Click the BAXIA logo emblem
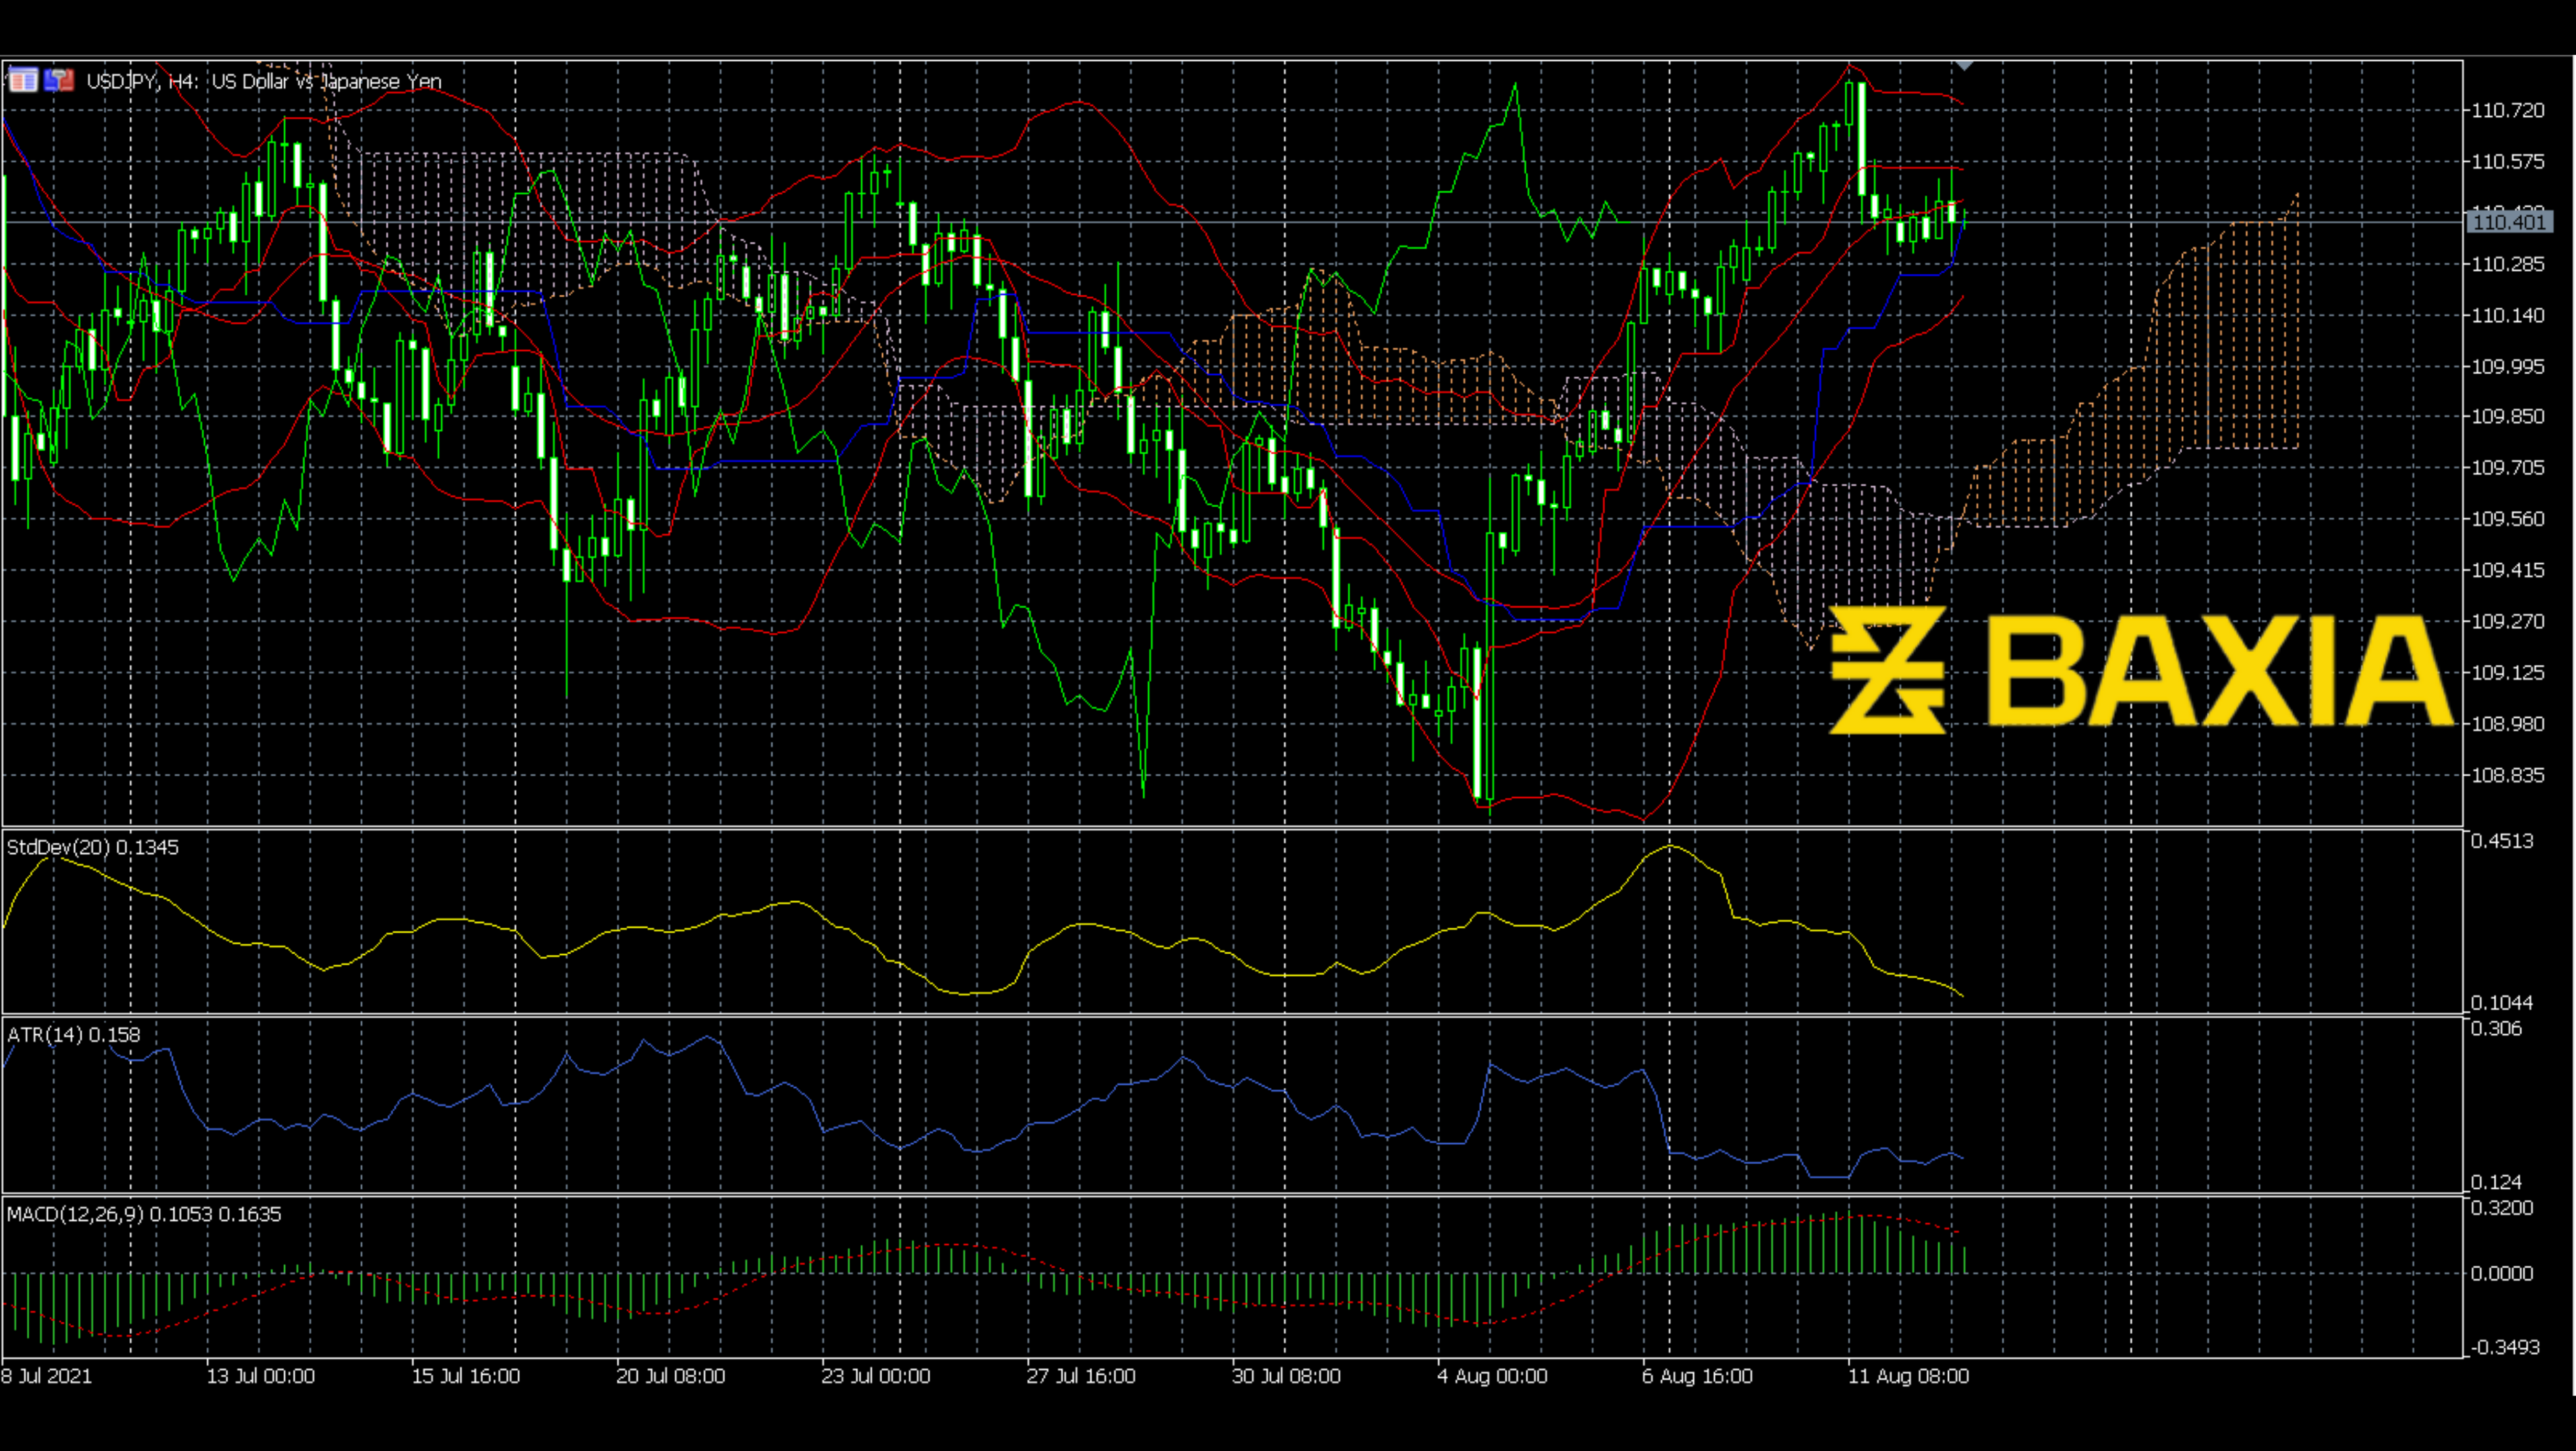This screenshot has width=2576, height=1451. 1887,669
